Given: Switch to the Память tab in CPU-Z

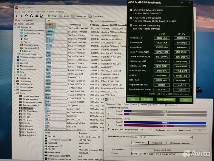Looking at the screenshot, I should tap(134, 104).
